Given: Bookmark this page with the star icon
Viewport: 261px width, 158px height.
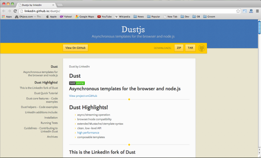Looking at the screenshot, I should pos(238,11).
